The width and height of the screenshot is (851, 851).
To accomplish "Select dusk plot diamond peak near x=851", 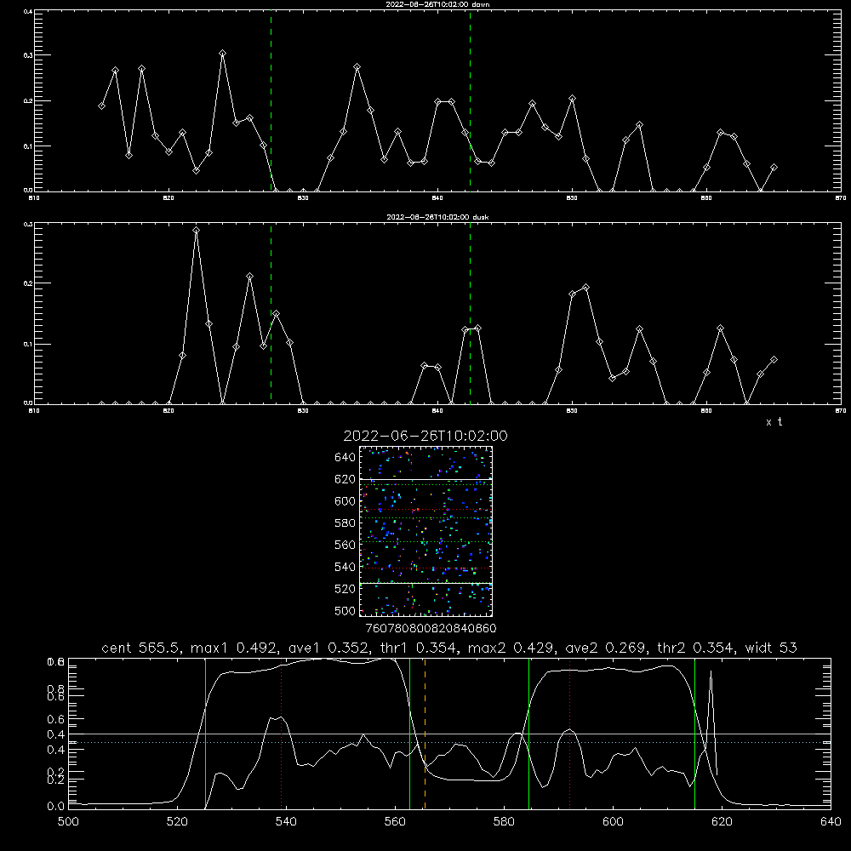I will click(x=585, y=287).
